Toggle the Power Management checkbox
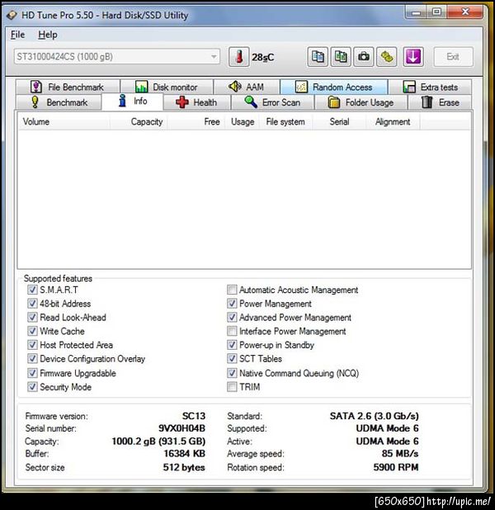This screenshot has height=510, width=495. (x=232, y=304)
